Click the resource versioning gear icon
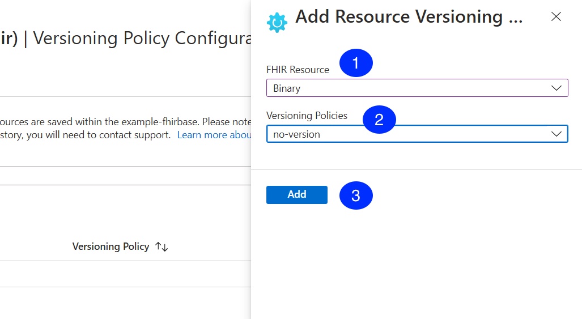Image resolution: width=582 pixels, height=319 pixels. (x=277, y=23)
